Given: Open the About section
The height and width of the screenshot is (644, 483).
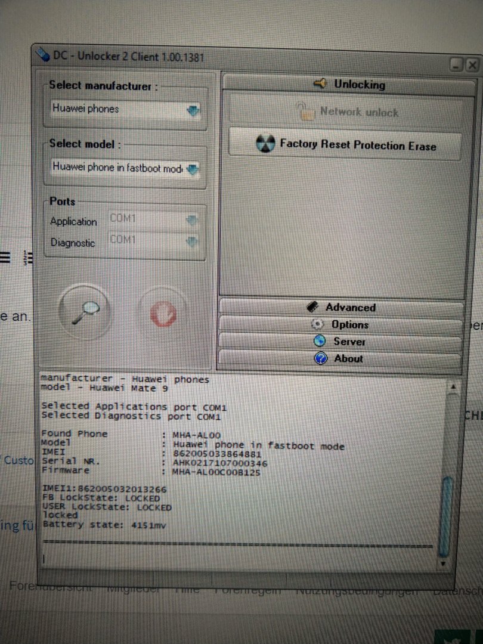Looking at the screenshot, I should 339,358.
